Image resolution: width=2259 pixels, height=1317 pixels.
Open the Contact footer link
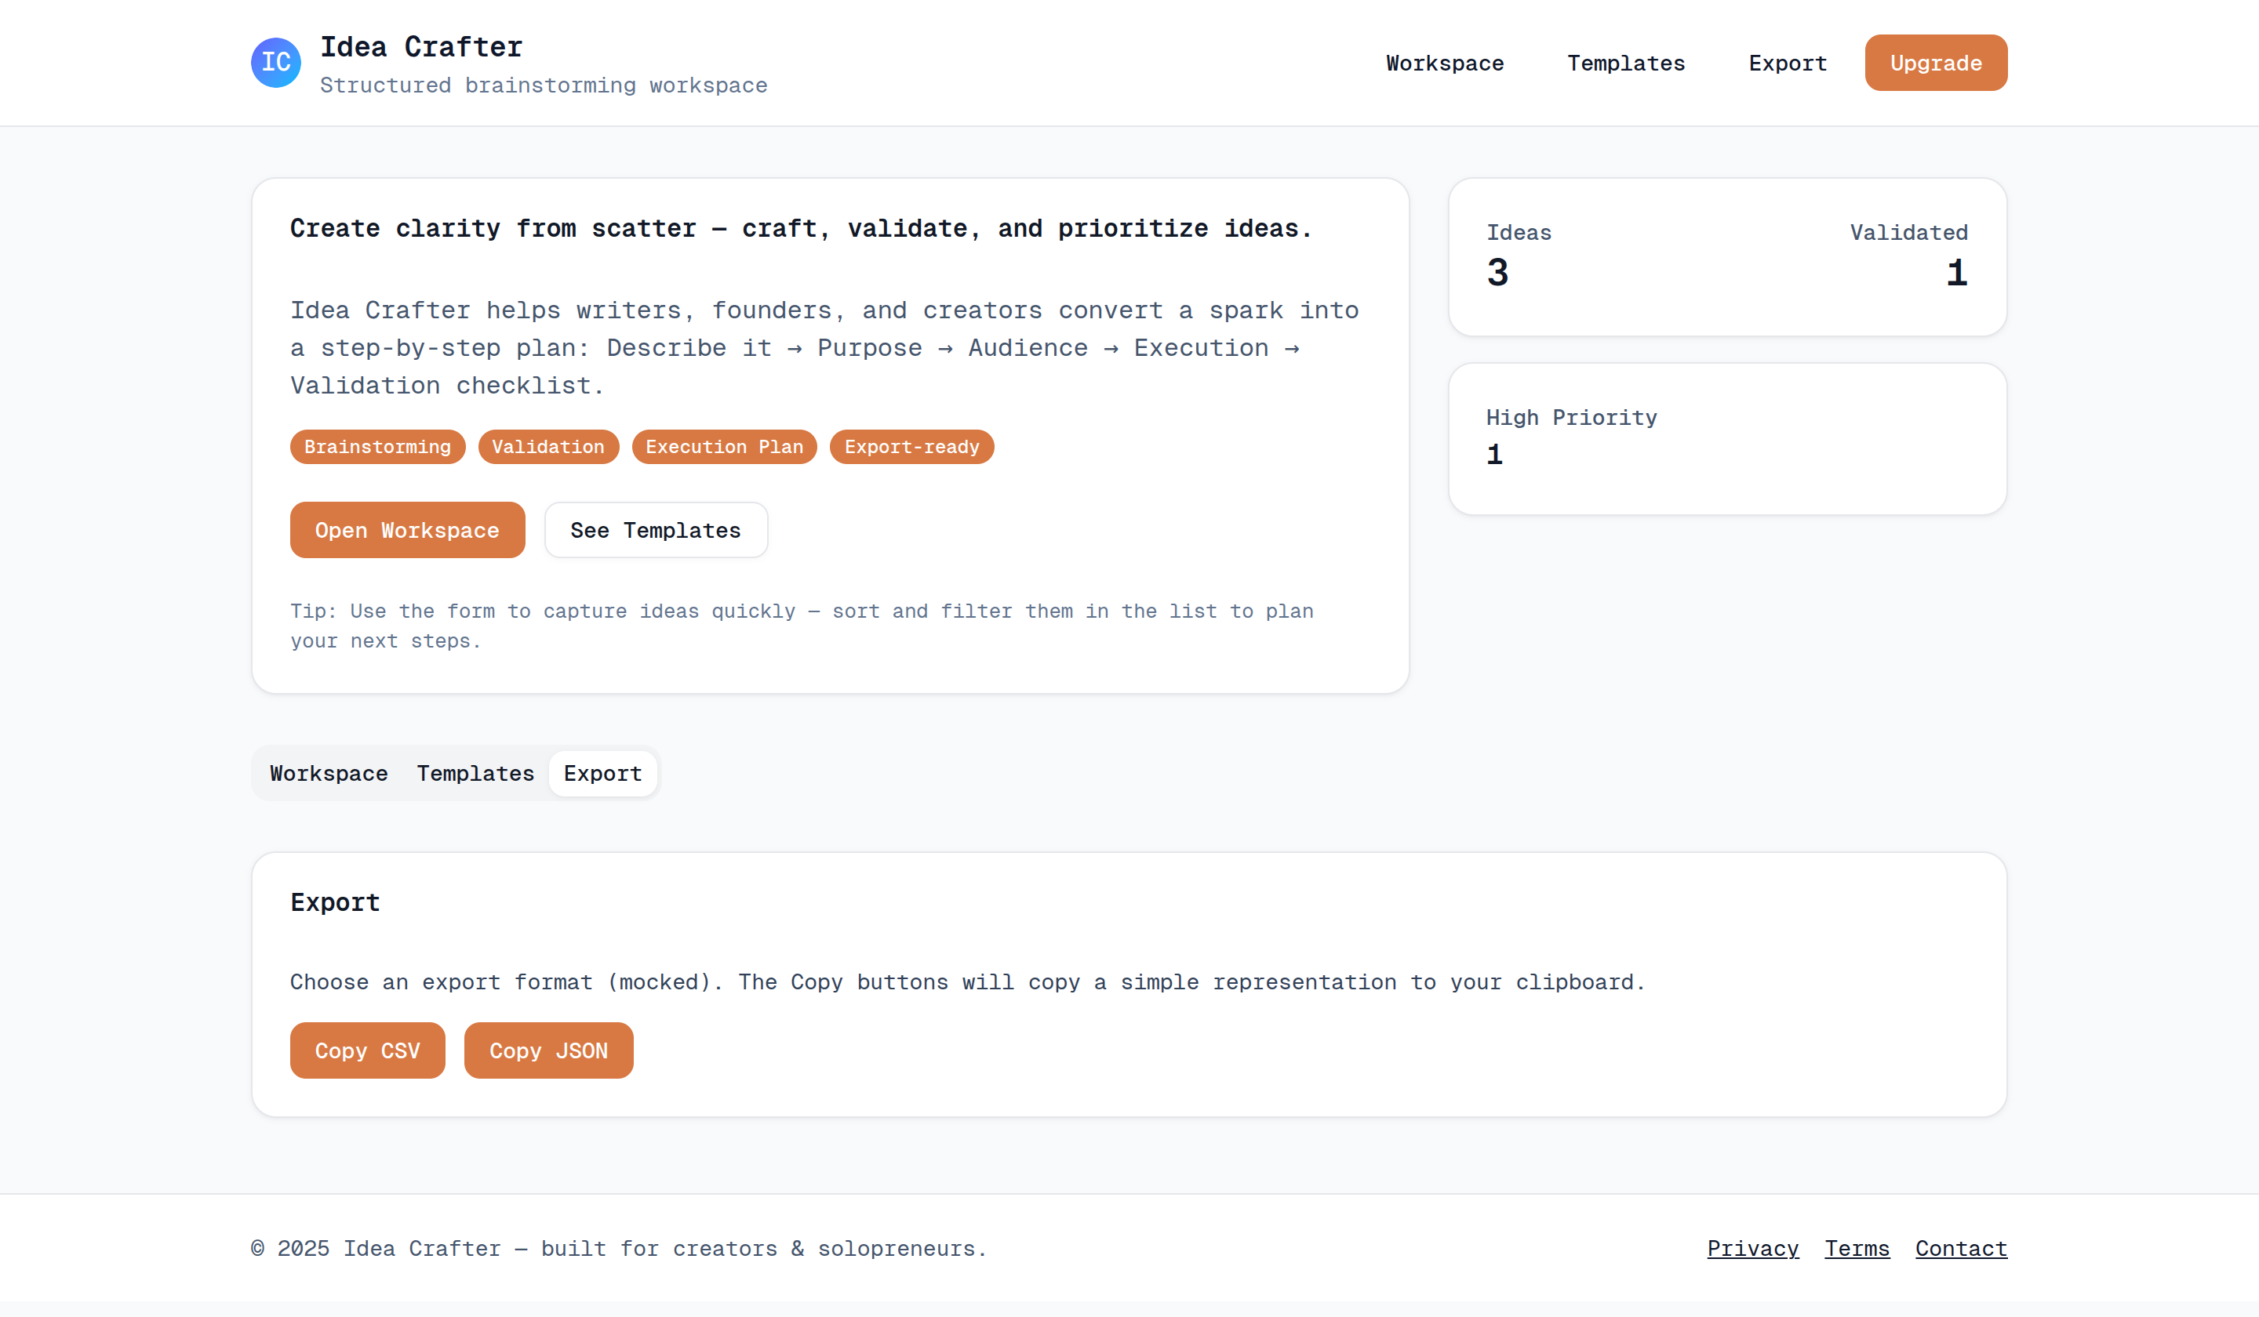click(x=1960, y=1248)
